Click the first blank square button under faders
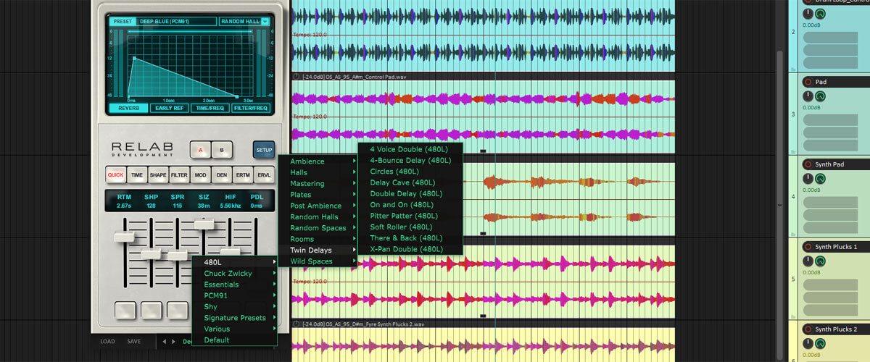Viewport: 870px width, 362px height. click(x=125, y=311)
